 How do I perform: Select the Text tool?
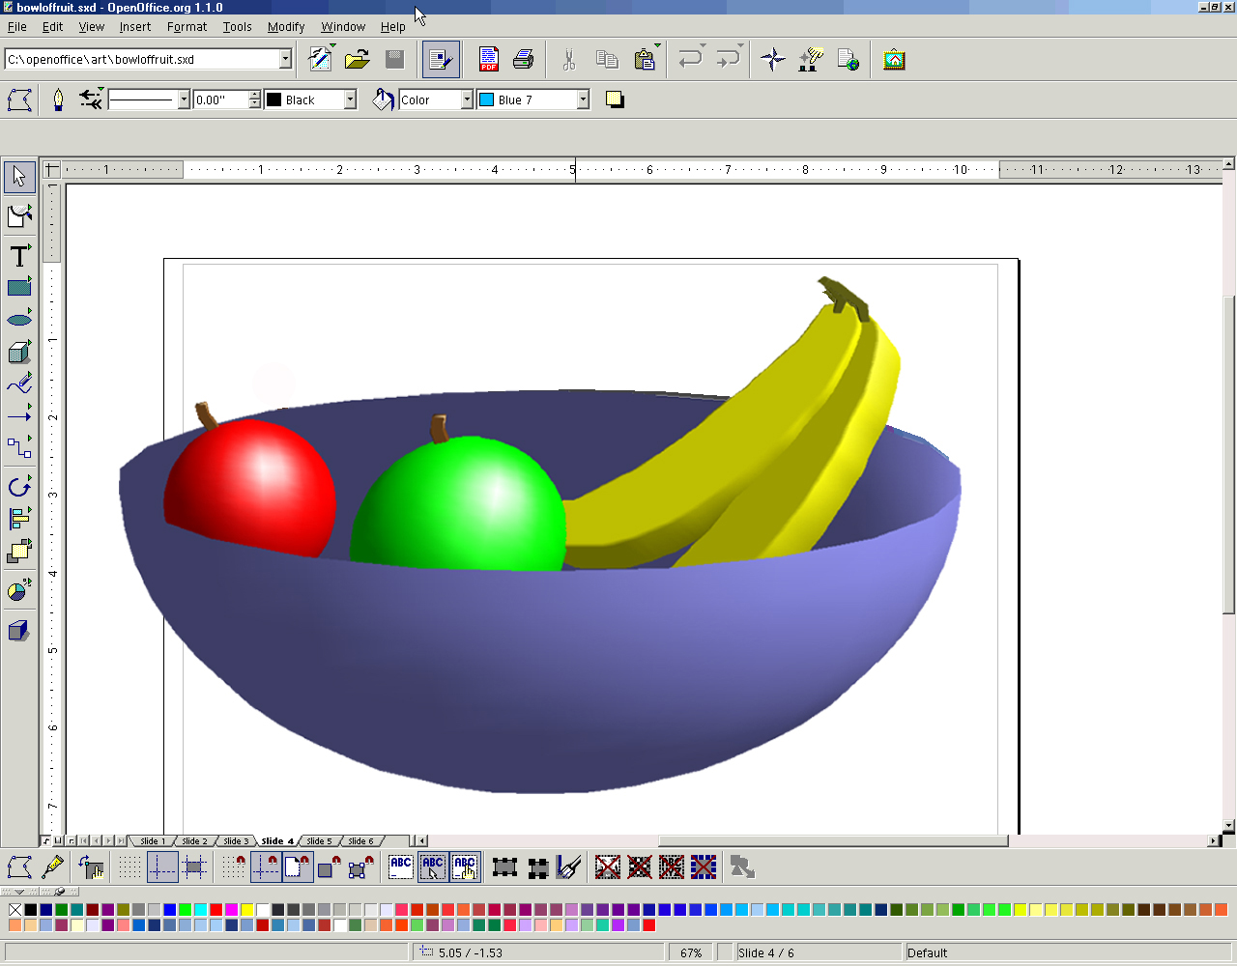19,256
